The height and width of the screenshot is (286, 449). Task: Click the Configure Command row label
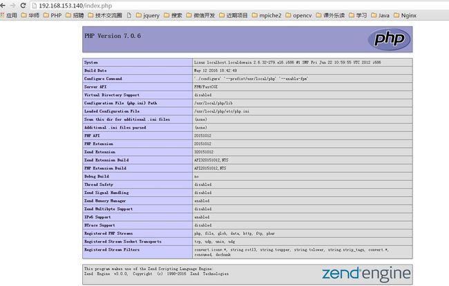(103, 79)
